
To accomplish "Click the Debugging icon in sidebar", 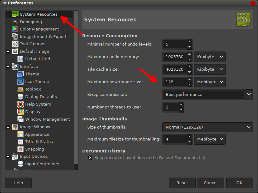I will coord(15,22).
